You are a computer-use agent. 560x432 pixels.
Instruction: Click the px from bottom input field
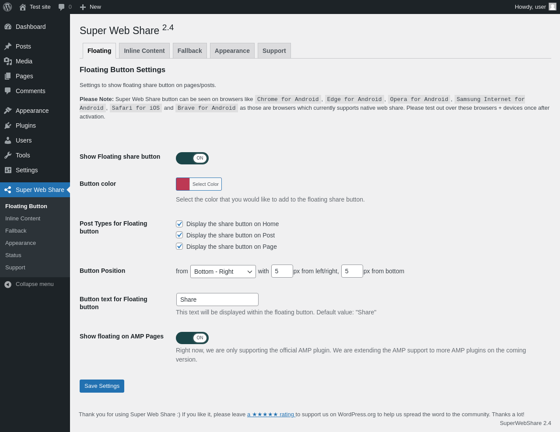(x=352, y=271)
